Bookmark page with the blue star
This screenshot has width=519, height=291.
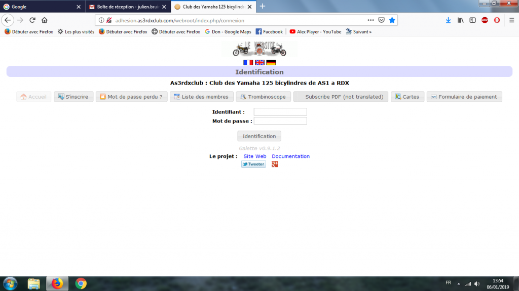(x=392, y=20)
